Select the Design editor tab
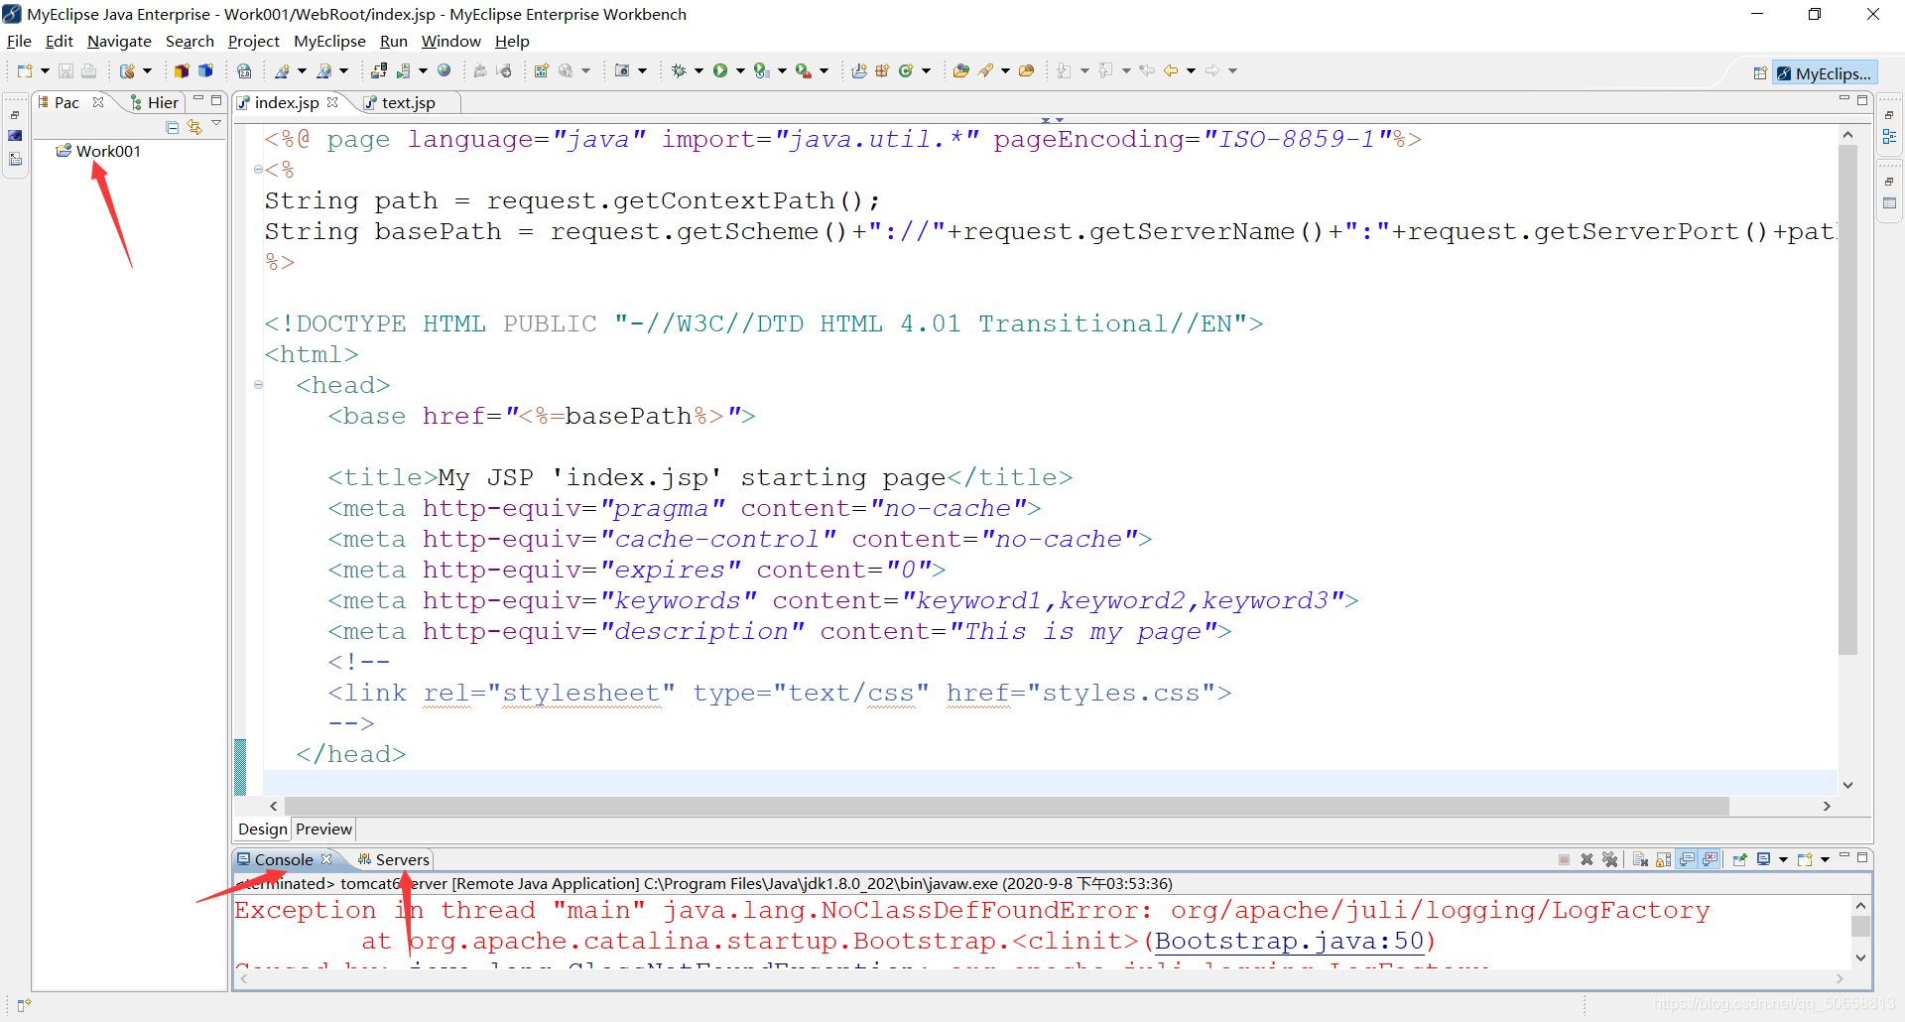The image size is (1905, 1022). pyautogui.click(x=263, y=829)
